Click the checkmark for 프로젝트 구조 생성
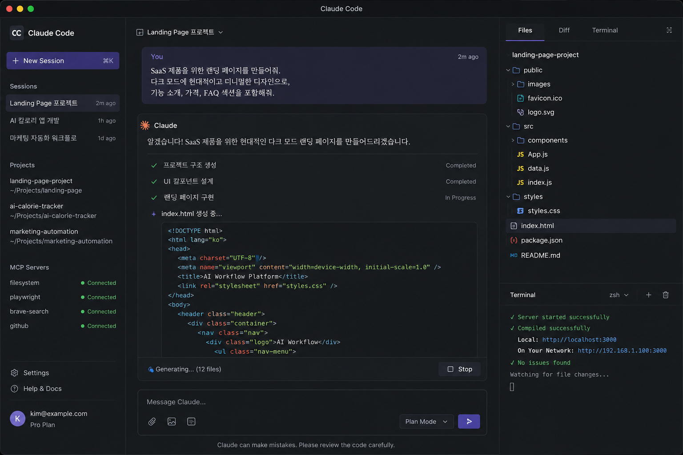 (x=154, y=166)
